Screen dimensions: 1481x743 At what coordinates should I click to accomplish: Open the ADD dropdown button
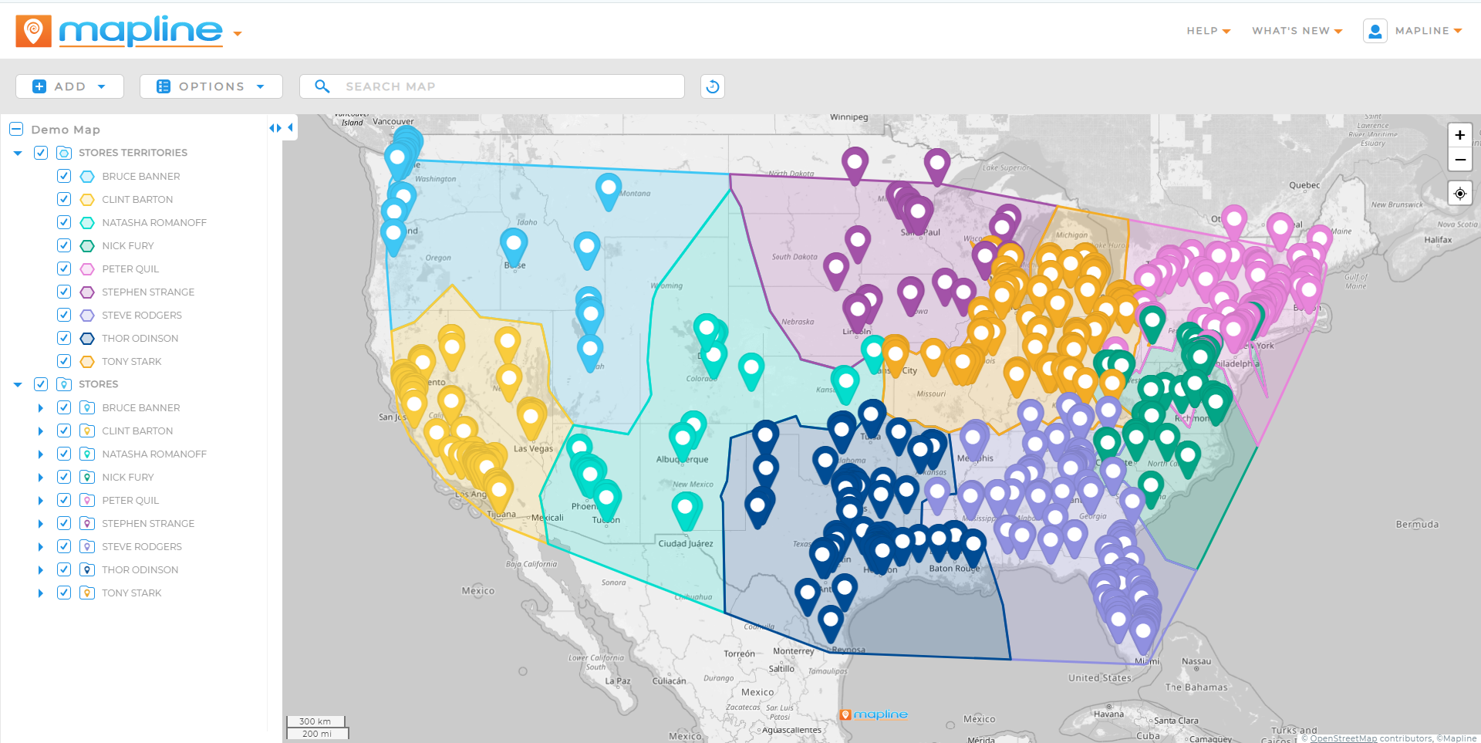(x=69, y=86)
